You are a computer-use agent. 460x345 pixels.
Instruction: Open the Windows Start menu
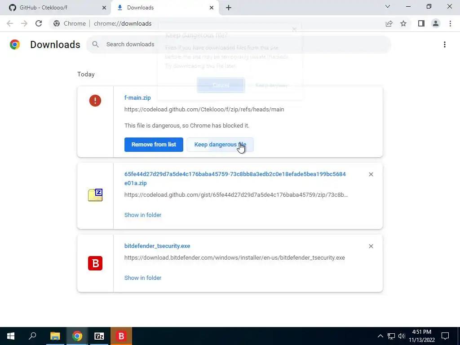11,336
